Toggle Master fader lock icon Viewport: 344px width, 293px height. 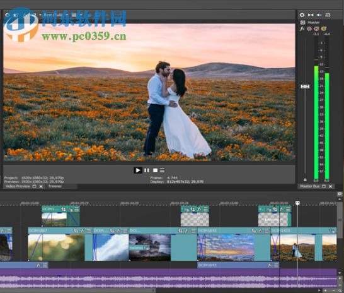[x=305, y=180]
